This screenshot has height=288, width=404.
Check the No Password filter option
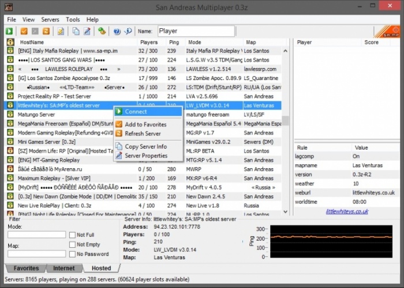point(72,254)
